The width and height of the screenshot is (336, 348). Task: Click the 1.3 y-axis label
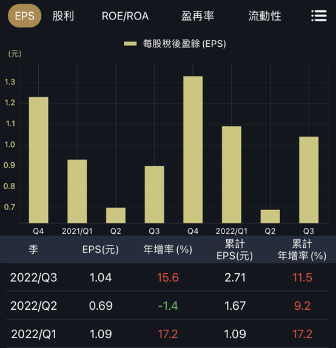[10, 82]
